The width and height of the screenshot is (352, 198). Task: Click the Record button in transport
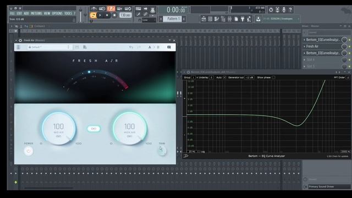click(x=114, y=15)
